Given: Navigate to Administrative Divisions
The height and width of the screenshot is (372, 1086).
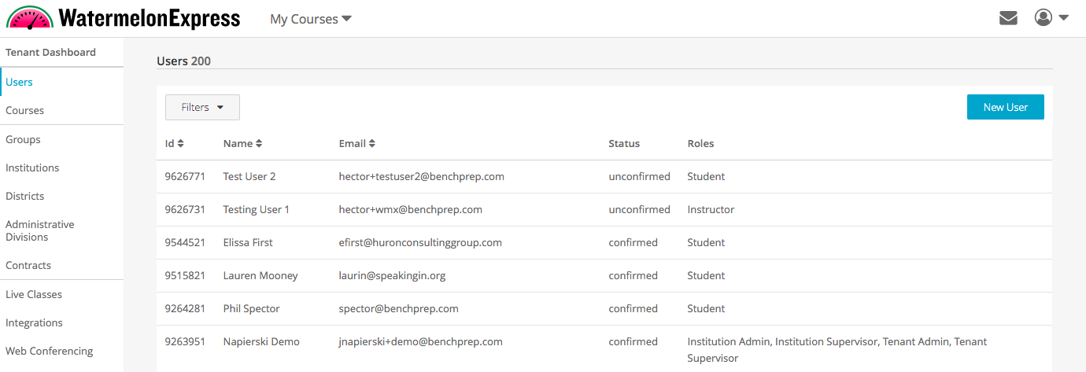Looking at the screenshot, I should [40, 230].
